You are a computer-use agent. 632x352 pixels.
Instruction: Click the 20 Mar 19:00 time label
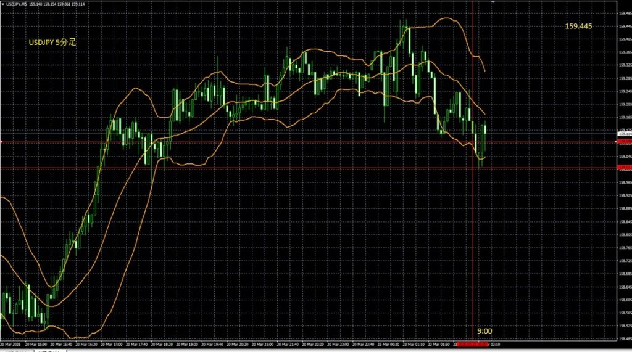[187, 345]
